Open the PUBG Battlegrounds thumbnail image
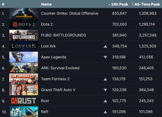Image resolution: width=162 pixels, height=117 pixels. 23,35
